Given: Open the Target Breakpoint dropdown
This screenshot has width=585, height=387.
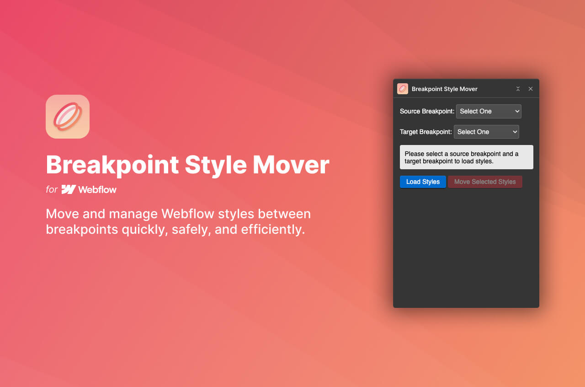Looking at the screenshot, I should [x=486, y=132].
